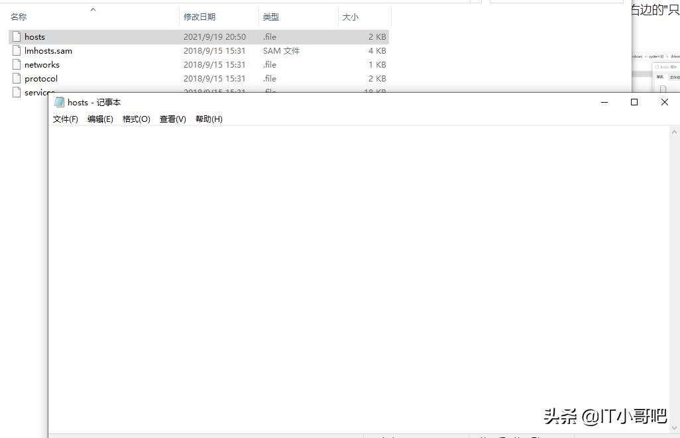Select the networks file icon
The height and width of the screenshot is (438, 680).
[17, 65]
